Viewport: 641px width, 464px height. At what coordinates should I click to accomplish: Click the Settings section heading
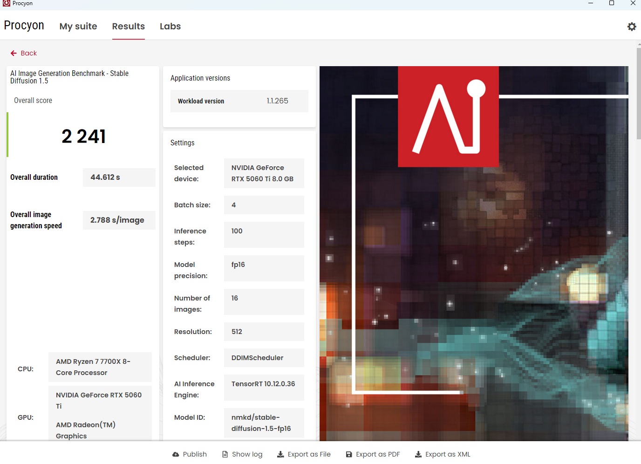click(x=183, y=143)
